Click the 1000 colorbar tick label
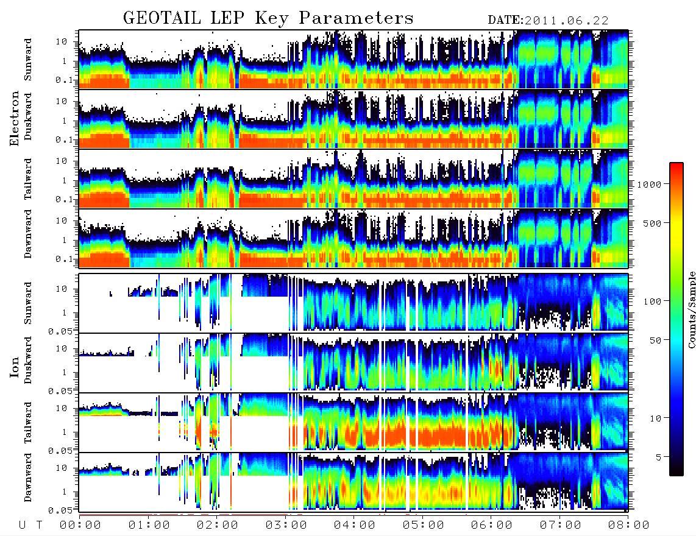This screenshot has height=536, width=696. 649,185
